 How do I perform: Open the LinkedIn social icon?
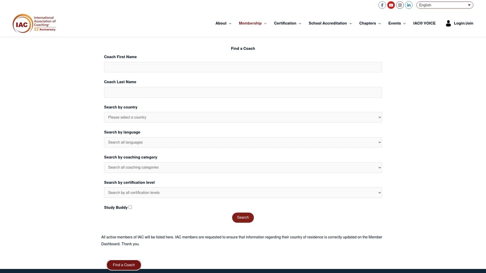pyautogui.click(x=409, y=5)
